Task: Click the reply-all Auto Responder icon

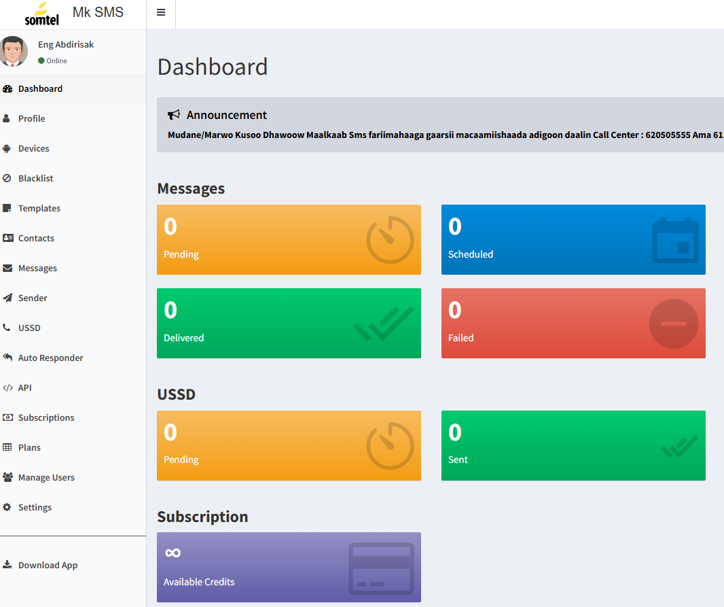Action: pos(7,358)
